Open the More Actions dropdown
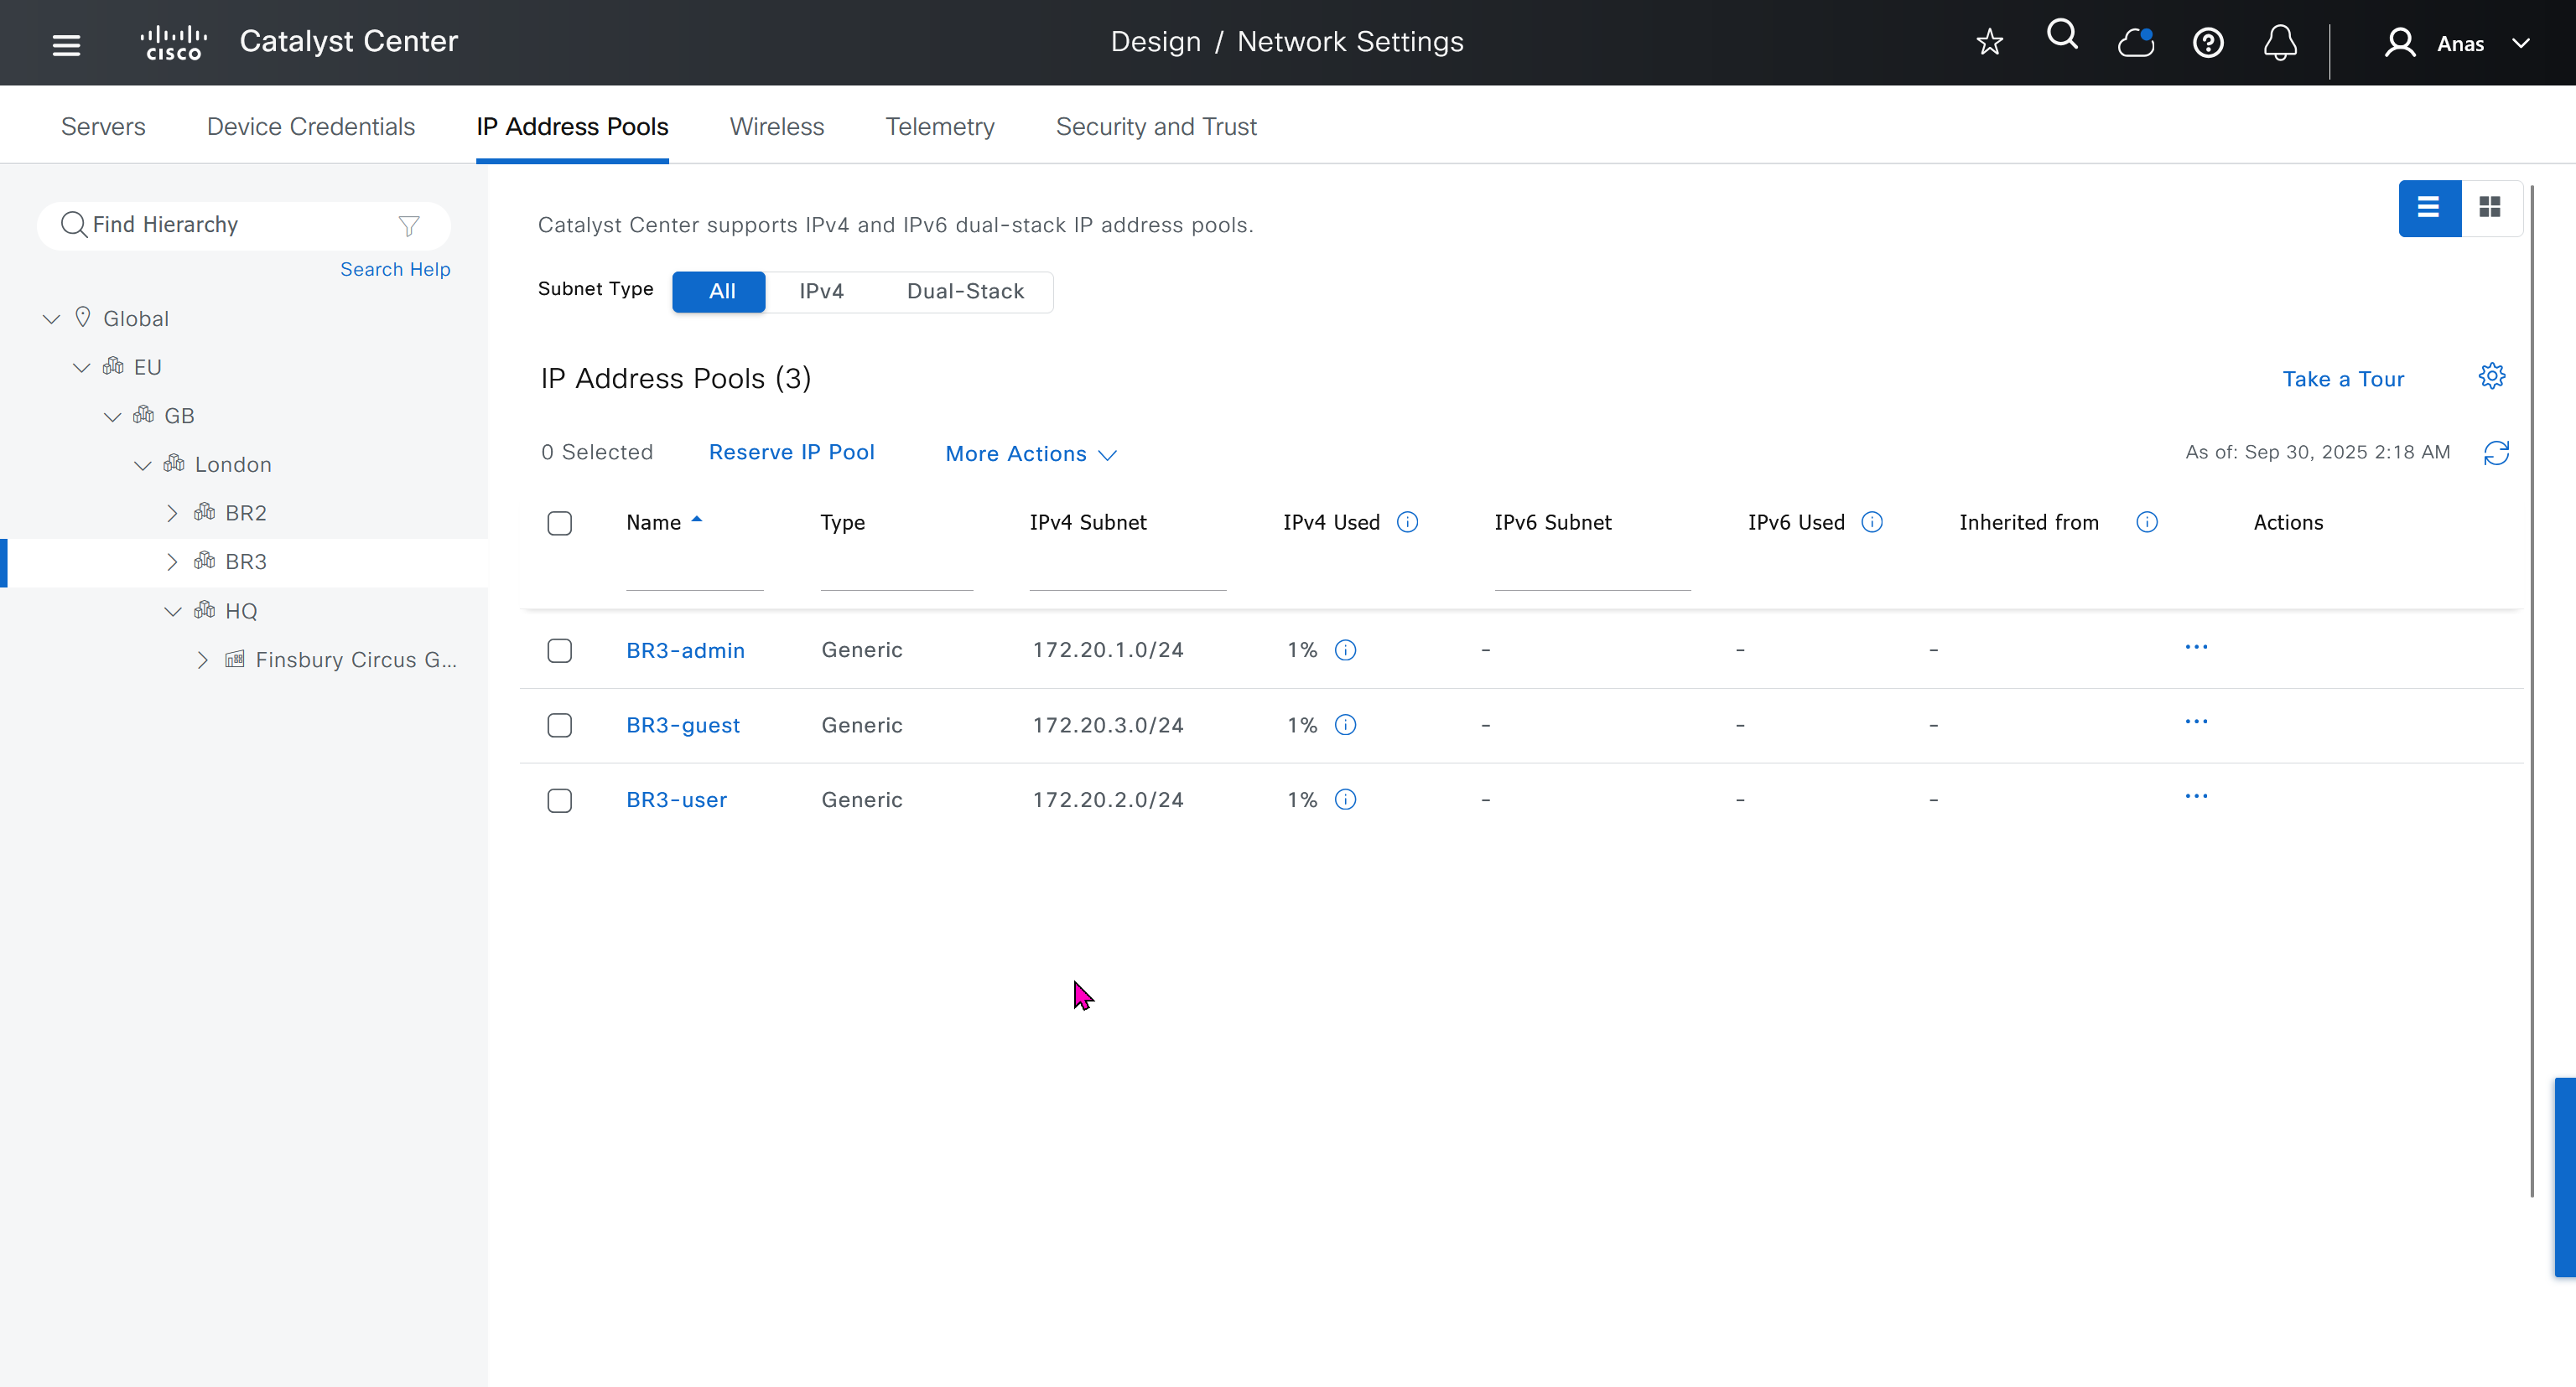 click(1030, 453)
